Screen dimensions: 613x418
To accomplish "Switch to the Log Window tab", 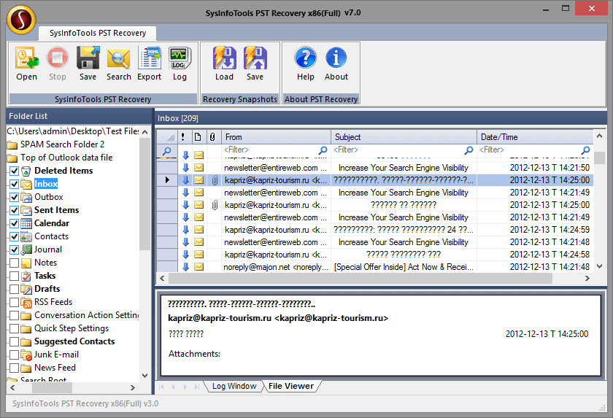I will pyautogui.click(x=234, y=386).
